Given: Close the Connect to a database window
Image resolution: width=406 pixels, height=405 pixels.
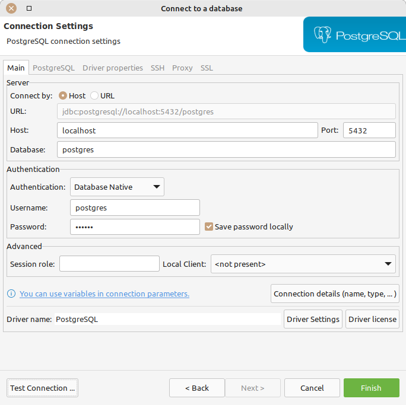Looking at the screenshot, I should coord(11,8).
